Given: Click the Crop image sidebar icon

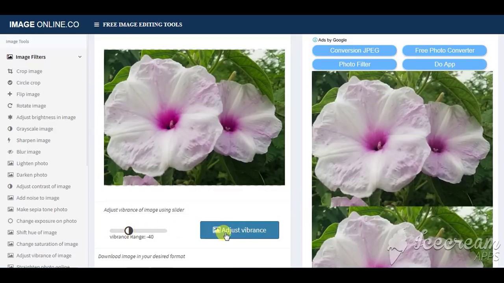Looking at the screenshot, I should click(10, 71).
